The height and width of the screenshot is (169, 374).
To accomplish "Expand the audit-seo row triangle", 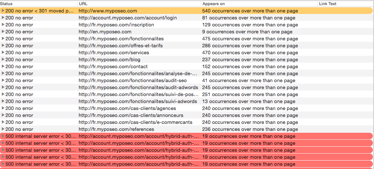I will coord(3,80).
